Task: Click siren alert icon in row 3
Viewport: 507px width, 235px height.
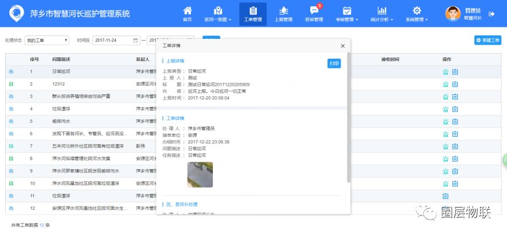Action: point(446,97)
